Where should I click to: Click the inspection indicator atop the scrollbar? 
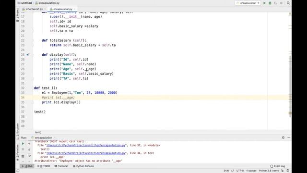[x=290, y=14]
